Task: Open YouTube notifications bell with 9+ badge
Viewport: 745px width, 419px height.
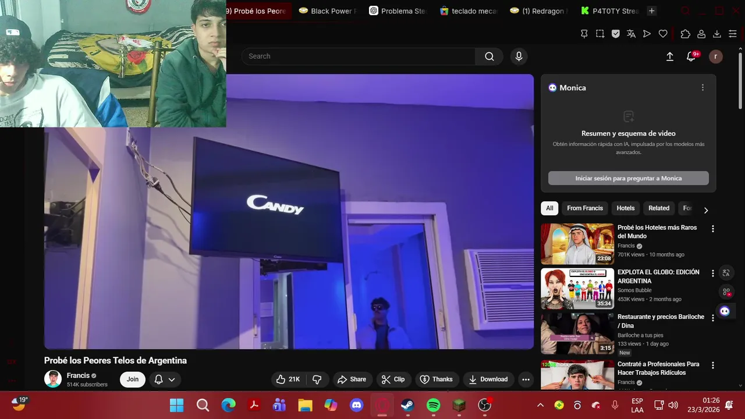Action: pyautogui.click(x=691, y=56)
